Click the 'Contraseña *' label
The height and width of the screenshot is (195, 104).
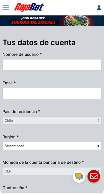(15, 188)
